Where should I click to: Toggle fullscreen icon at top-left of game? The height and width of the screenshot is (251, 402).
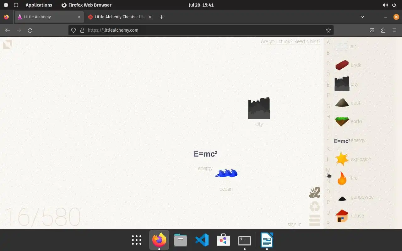(8, 44)
